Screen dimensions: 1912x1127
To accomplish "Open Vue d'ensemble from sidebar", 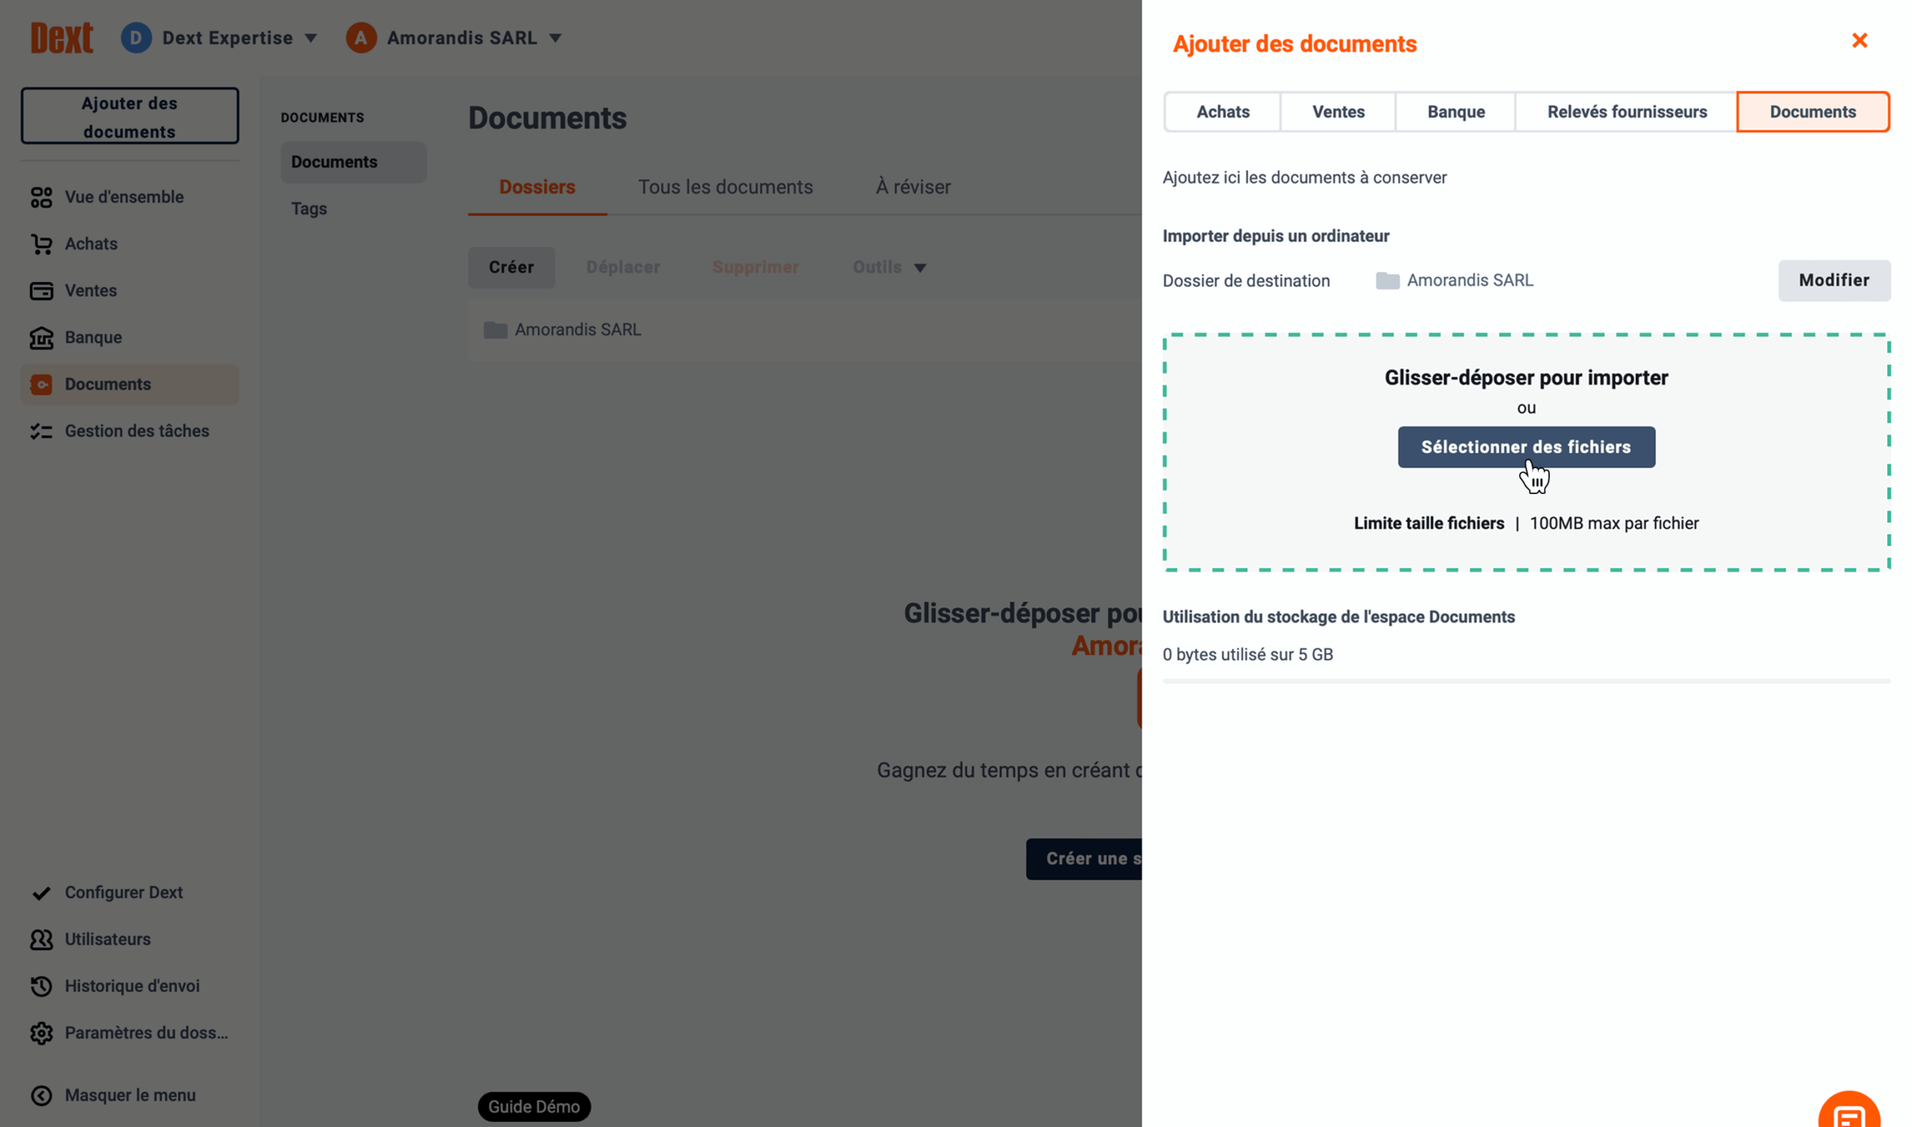I will pyautogui.click(x=129, y=198).
